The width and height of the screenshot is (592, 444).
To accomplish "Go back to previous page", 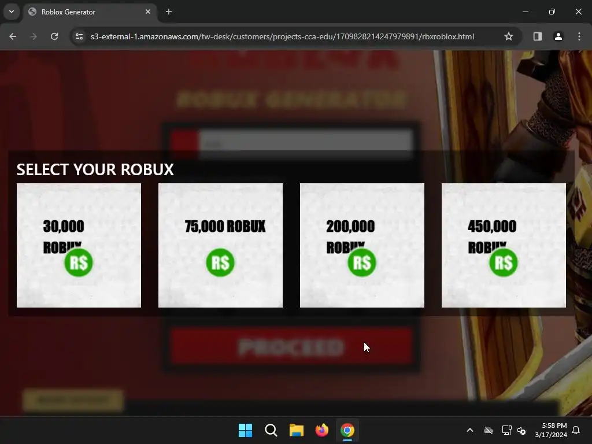I will [x=13, y=36].
